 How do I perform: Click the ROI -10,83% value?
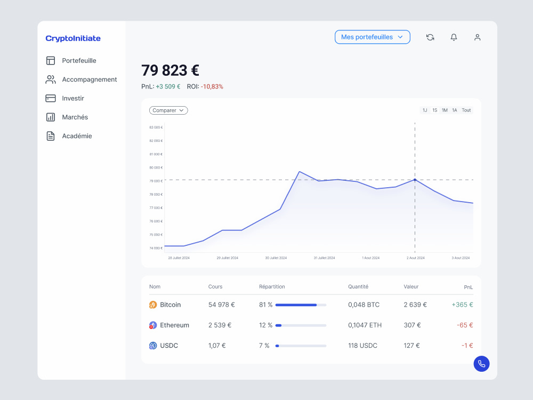[x=212, y=87]
